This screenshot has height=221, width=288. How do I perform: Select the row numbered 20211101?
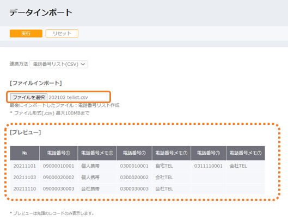137,166
